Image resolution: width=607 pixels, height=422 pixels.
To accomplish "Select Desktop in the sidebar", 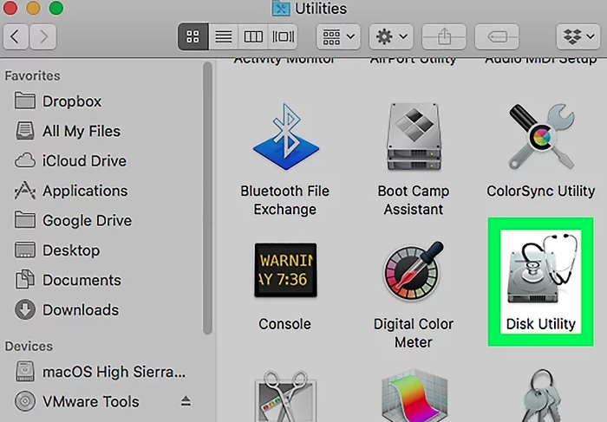I will tap(57, 250).
